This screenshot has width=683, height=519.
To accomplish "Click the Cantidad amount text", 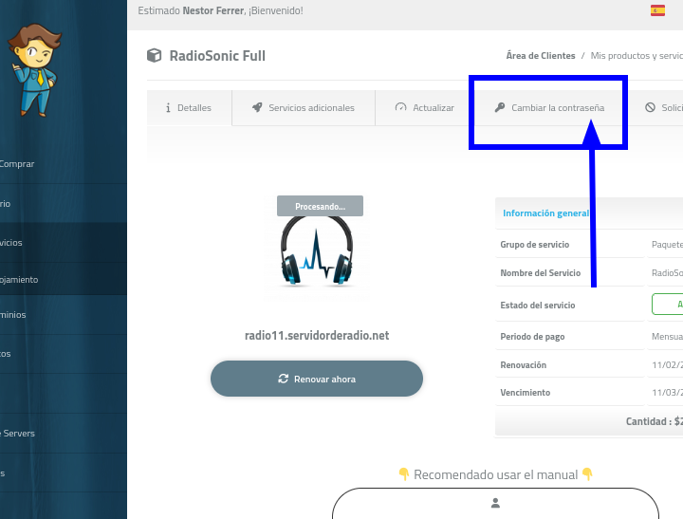I will coord(655,421).
